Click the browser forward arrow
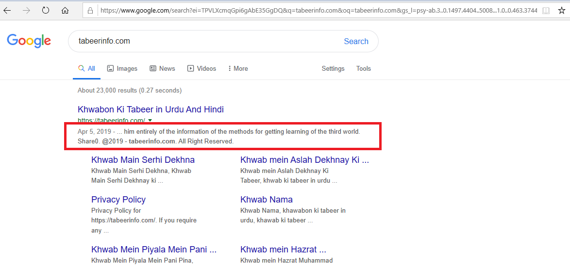This screenshot has width=570, height=266. tap(26, 11)
